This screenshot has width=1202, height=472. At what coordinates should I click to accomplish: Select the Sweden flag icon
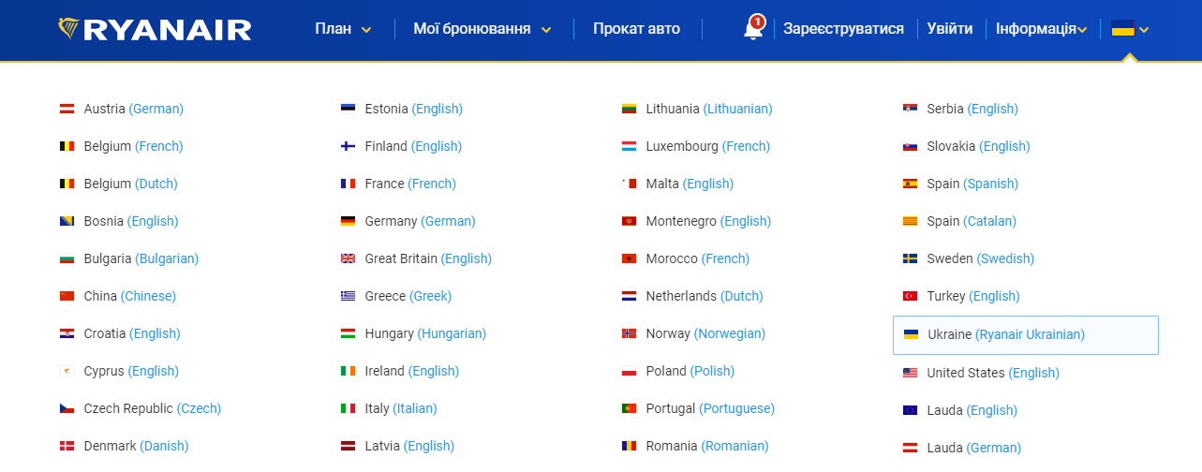[910, 258]
